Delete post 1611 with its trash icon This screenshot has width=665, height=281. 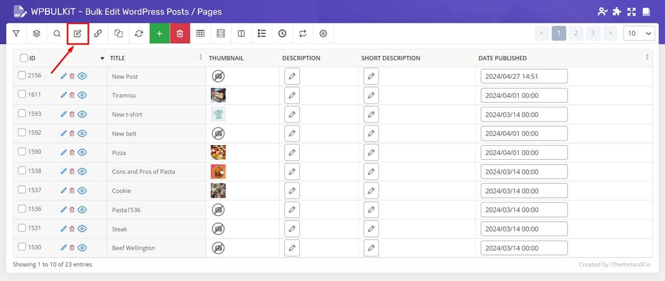72,95
